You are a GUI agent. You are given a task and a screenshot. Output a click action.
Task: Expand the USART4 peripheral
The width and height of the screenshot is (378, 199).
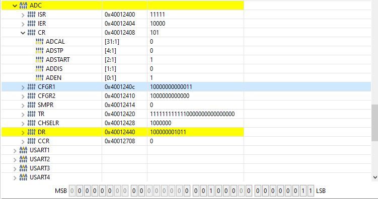[x=15, y=178]
